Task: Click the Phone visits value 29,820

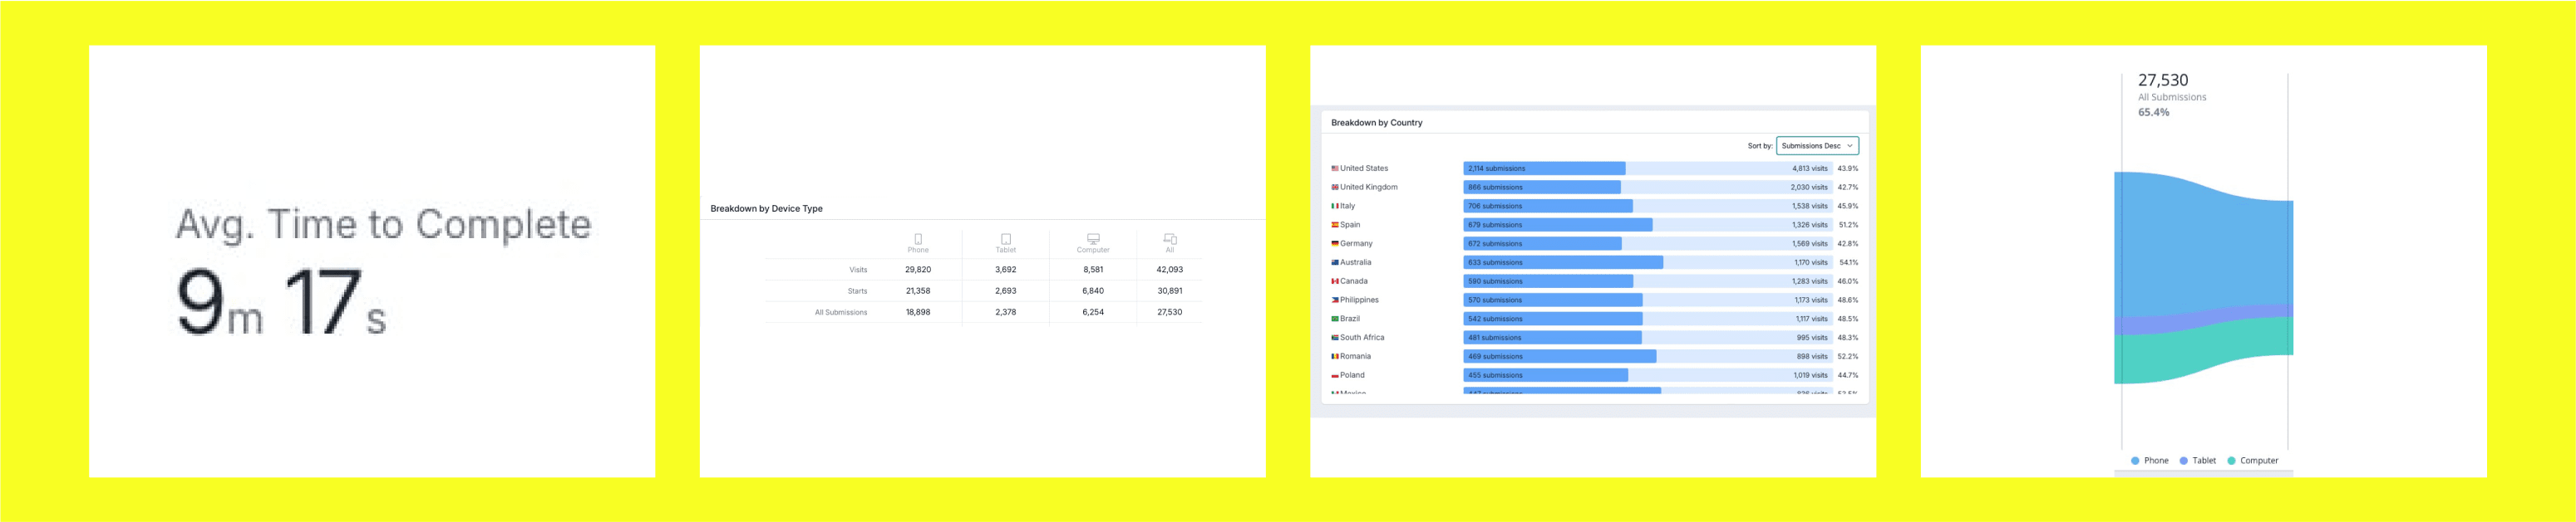Action: (x=917, y=270)
